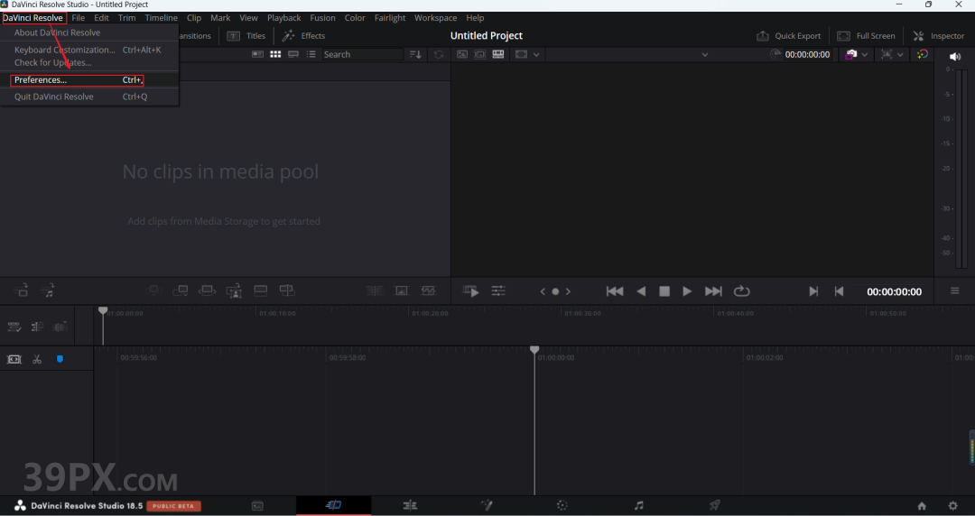Open the Edit page icon in bottom bar
975x516 pixels.
410,505
